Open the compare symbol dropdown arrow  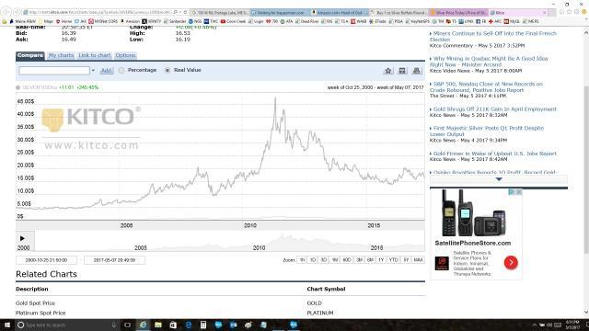coord(93,70)
